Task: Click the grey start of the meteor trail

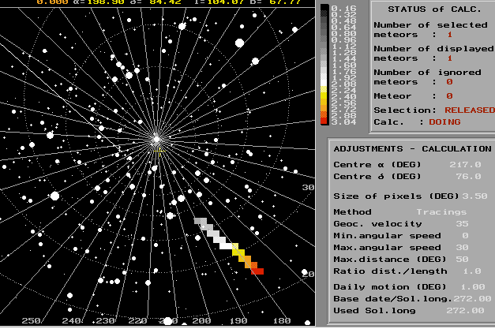Action: [199, 222]
